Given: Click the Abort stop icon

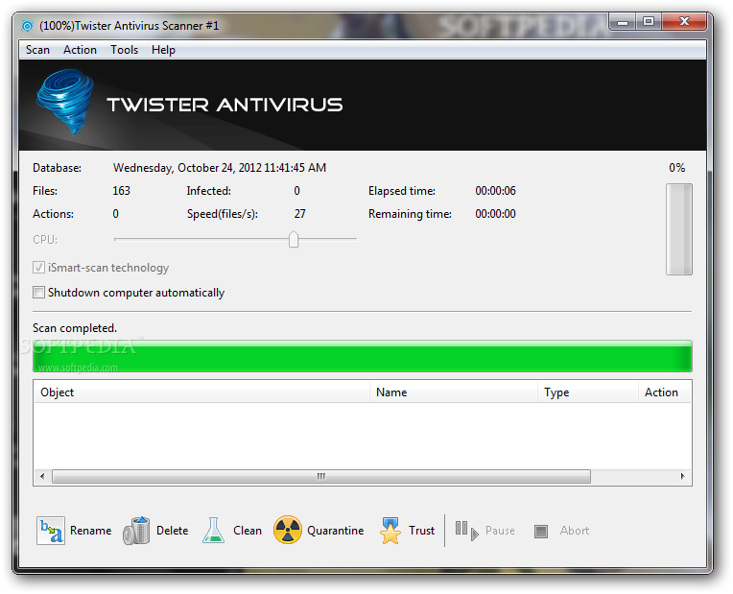Looking at the screenshot, I should [x=541, y=532].
